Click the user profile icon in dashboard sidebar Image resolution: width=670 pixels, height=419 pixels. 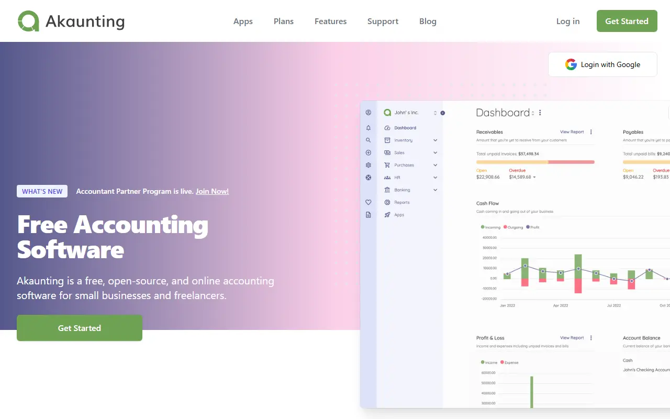pyautogui.click(x=368, y=113)
